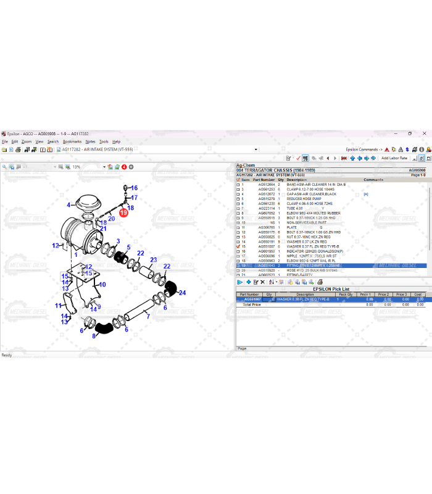
Task: Click the Part Number column header in pick list
Action: 249,295
